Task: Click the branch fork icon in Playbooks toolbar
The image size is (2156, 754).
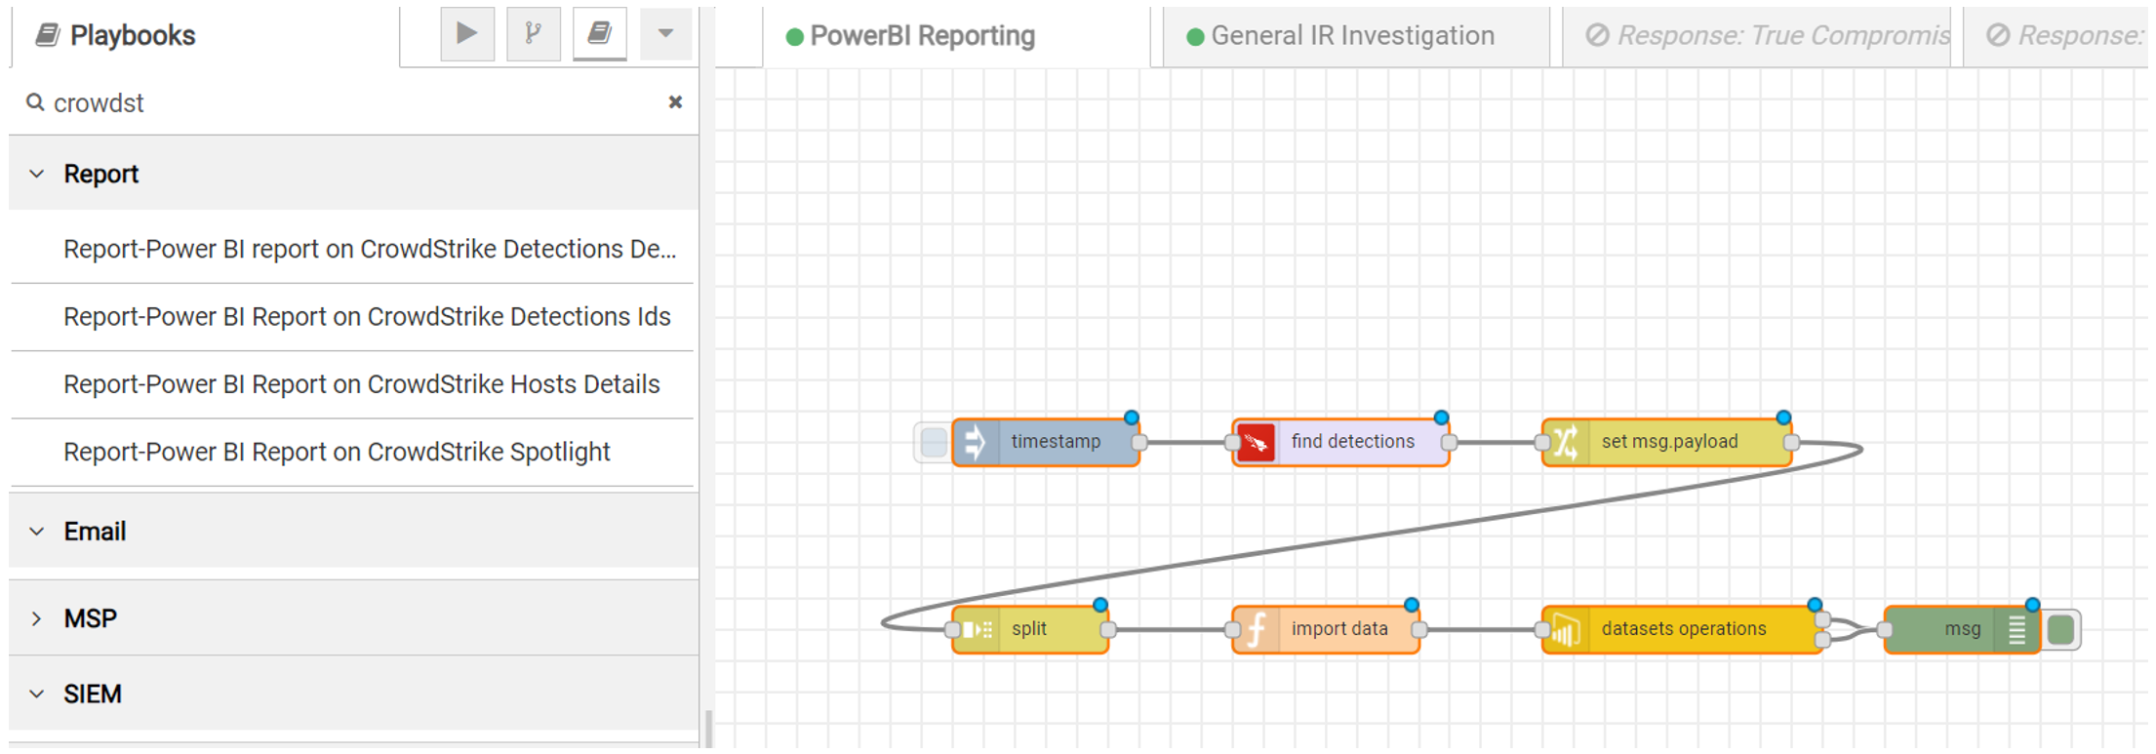Action: [534, 34]
